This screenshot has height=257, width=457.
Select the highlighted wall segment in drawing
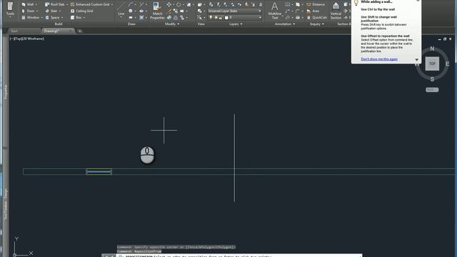point(99,171)
